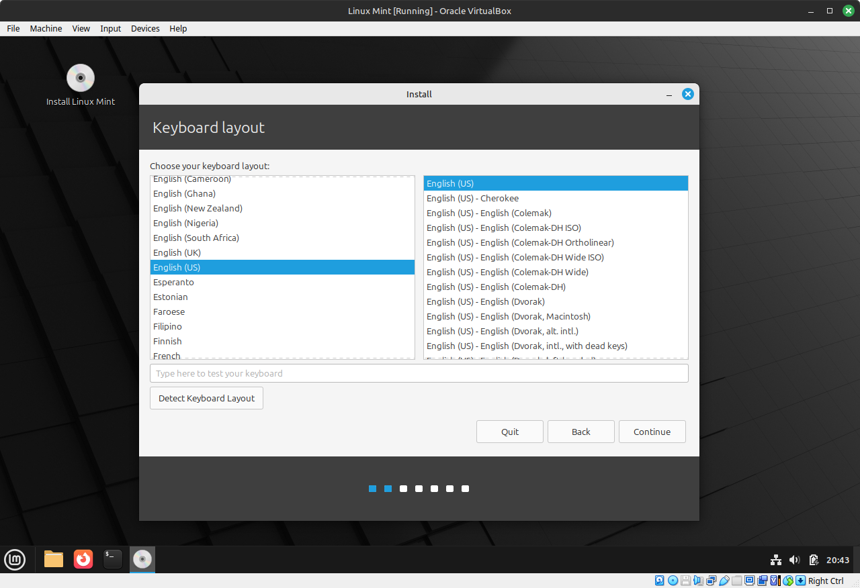Close the VirtualBox window with green X
This screenshot has height=588, width=860.
[849, 11]
